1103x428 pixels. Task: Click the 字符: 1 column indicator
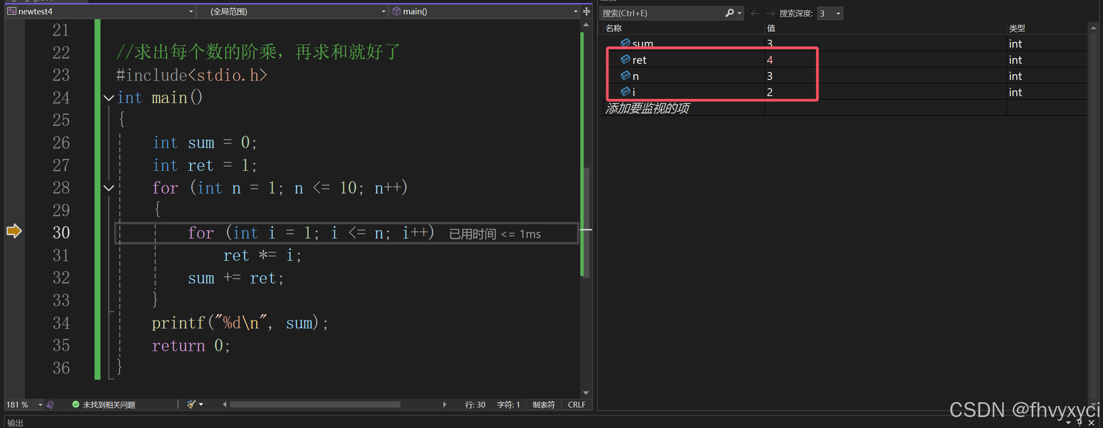tap(508, 405)
